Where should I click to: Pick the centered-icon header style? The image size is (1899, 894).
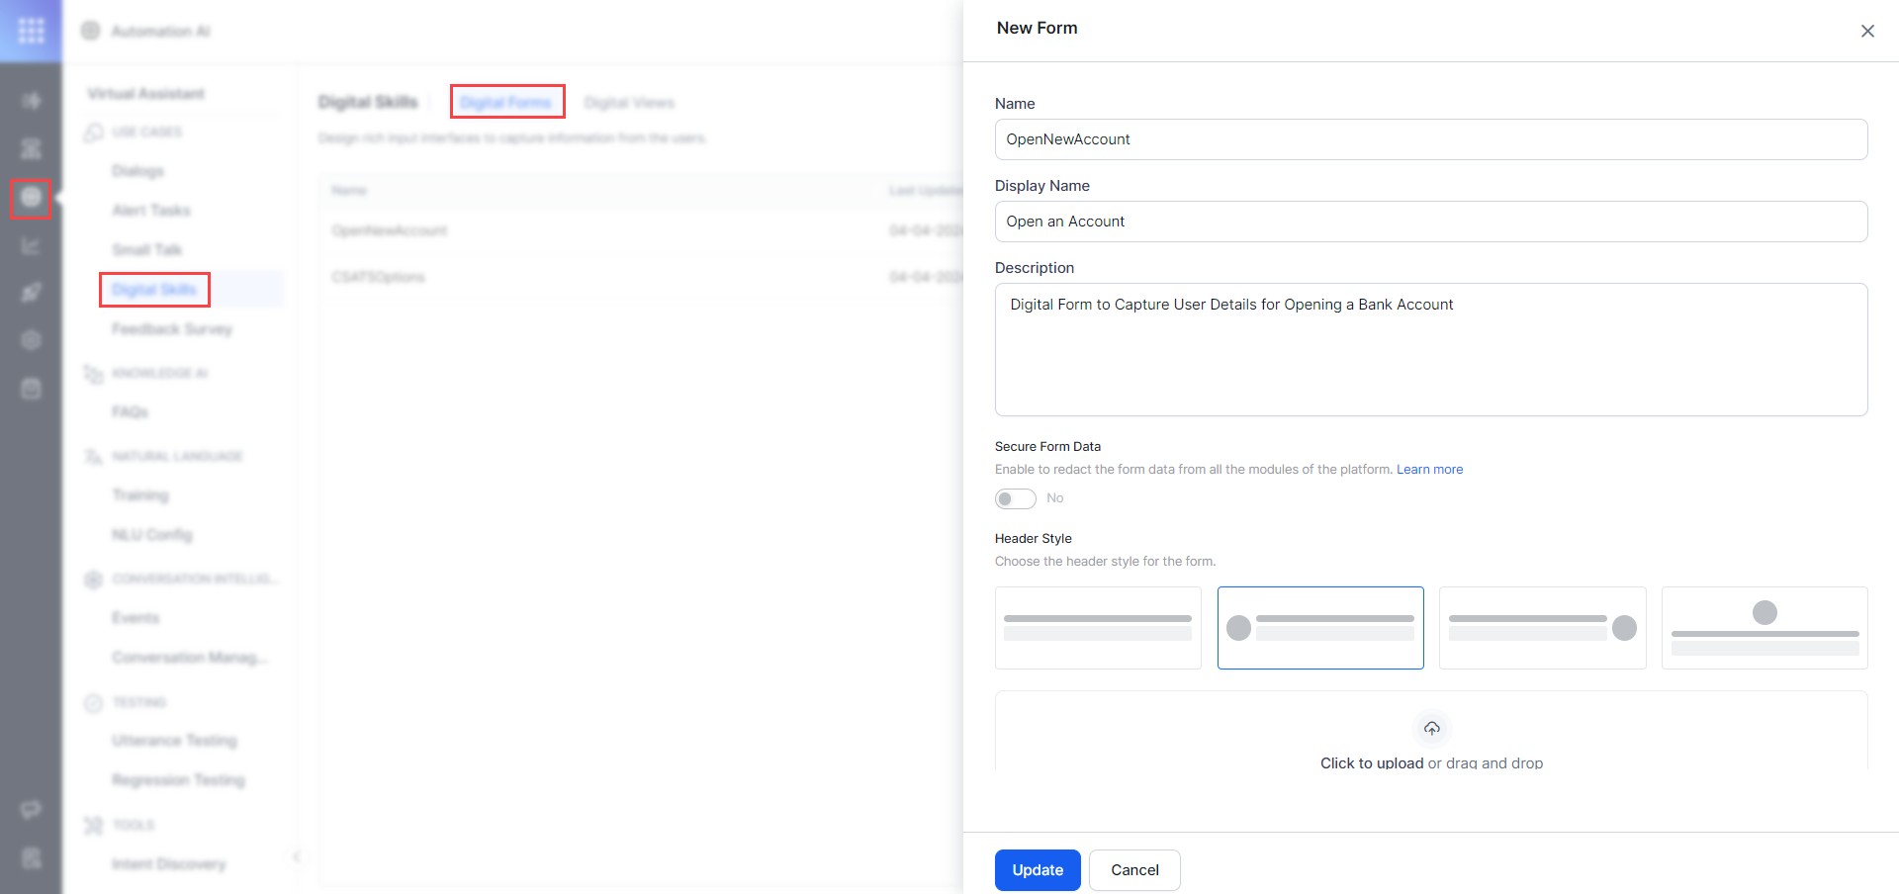click(1763, 628)
